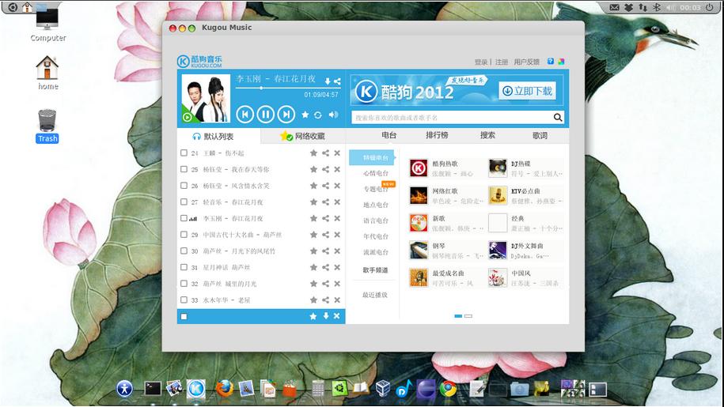Tick the checkbox for song 24
This screenshot has height=407, width=724.
coord(184,153)
